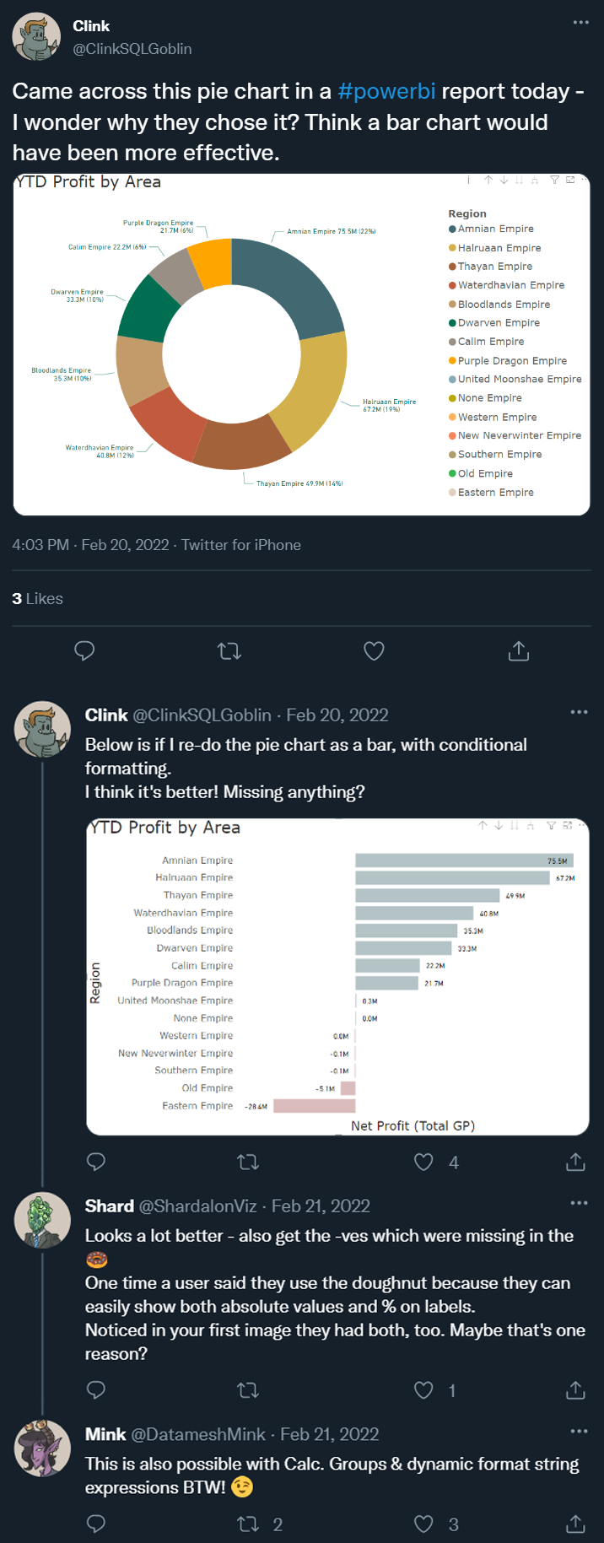
Task: View the 3 Likes list
Action: [x=37, y=598]
